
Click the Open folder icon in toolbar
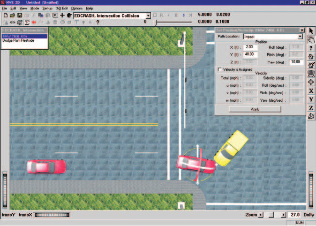(x=13, y=15)
